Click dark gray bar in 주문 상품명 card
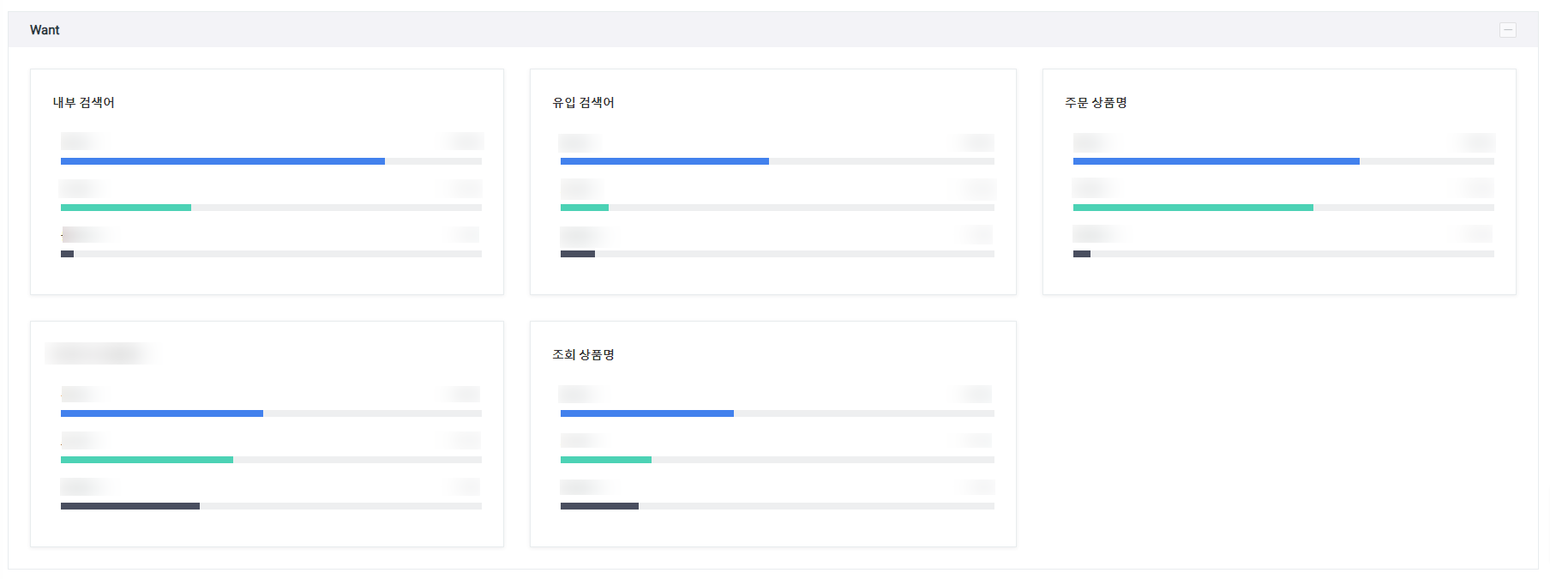 1082,254
